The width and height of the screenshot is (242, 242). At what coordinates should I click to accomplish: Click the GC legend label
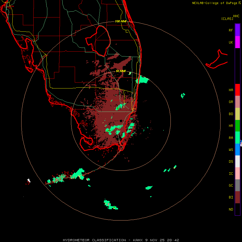tap(231, 186)
